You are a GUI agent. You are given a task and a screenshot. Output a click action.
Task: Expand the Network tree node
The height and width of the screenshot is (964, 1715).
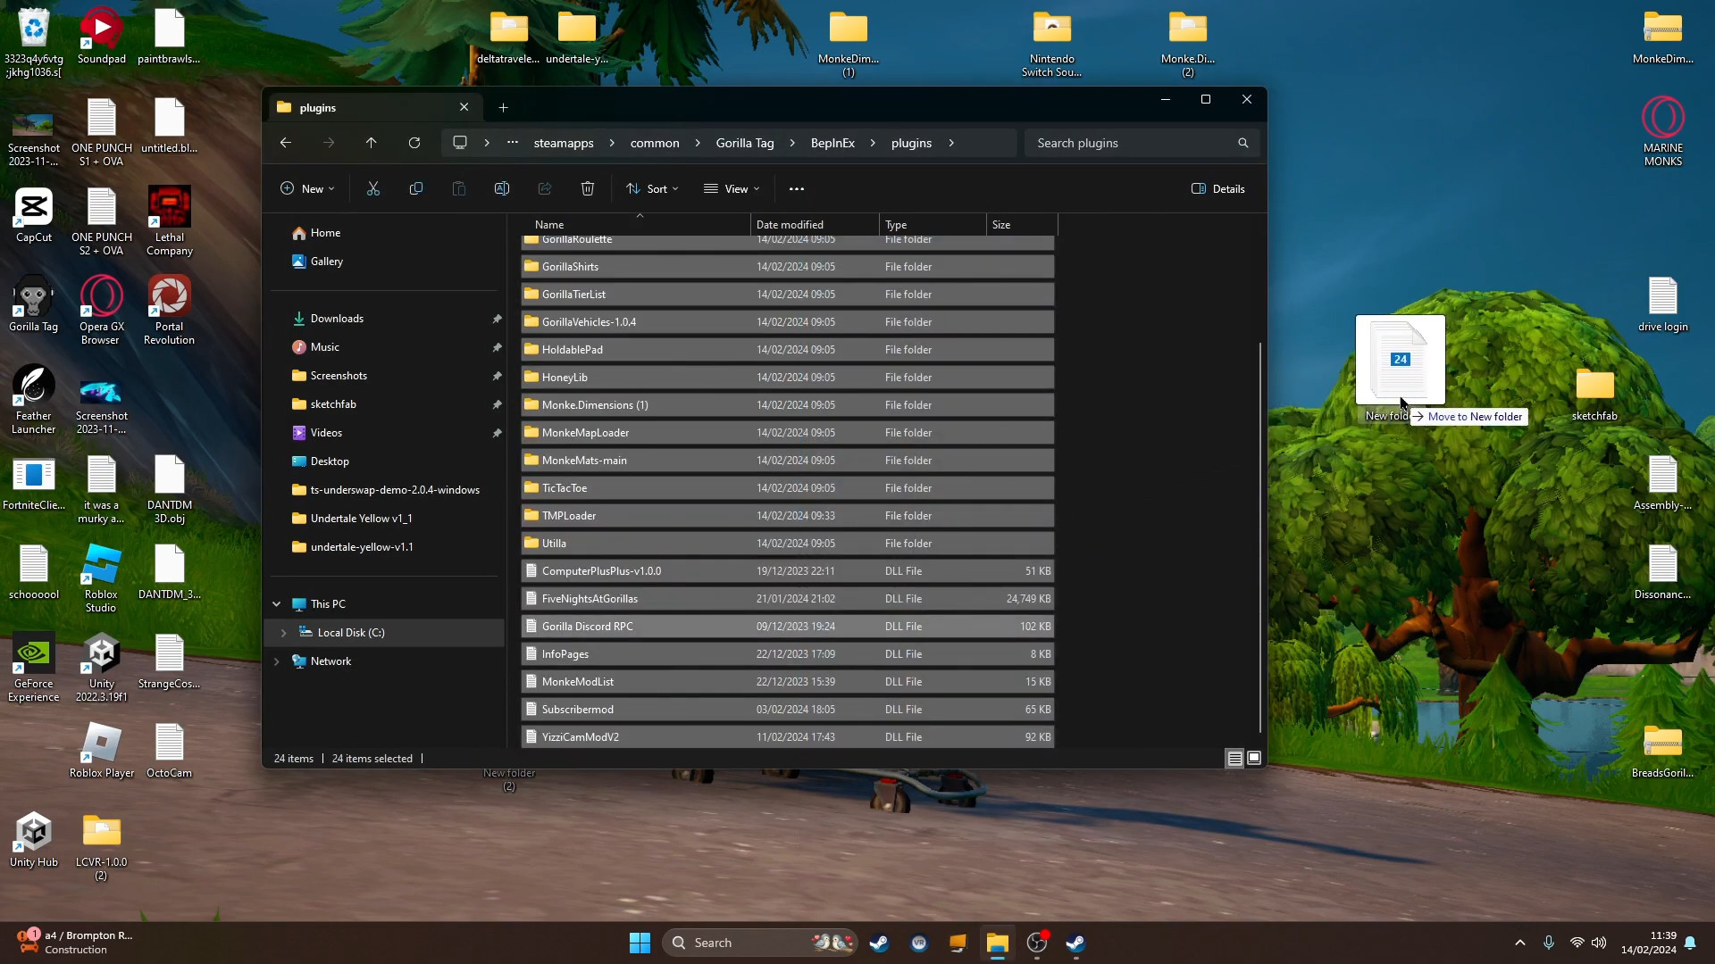(277, 661)
